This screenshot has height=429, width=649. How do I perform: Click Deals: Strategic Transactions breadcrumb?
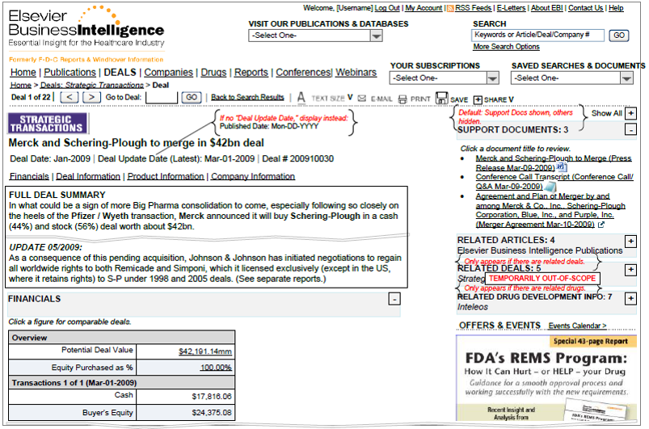(92, 85)
